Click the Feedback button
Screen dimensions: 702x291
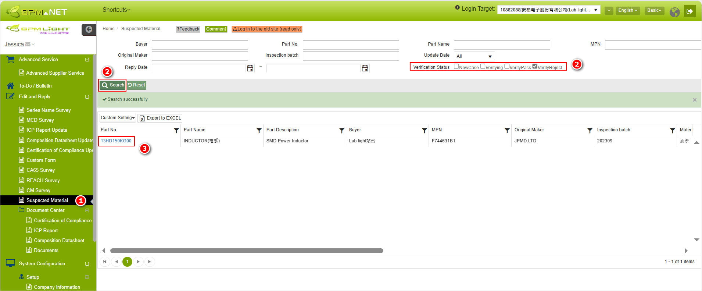coord(188,29)
